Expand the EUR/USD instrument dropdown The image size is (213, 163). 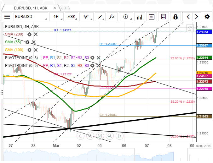click(x=31, y=17)
